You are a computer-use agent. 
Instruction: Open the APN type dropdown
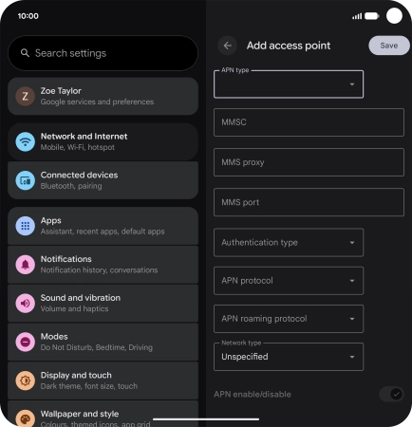point(289,84)
